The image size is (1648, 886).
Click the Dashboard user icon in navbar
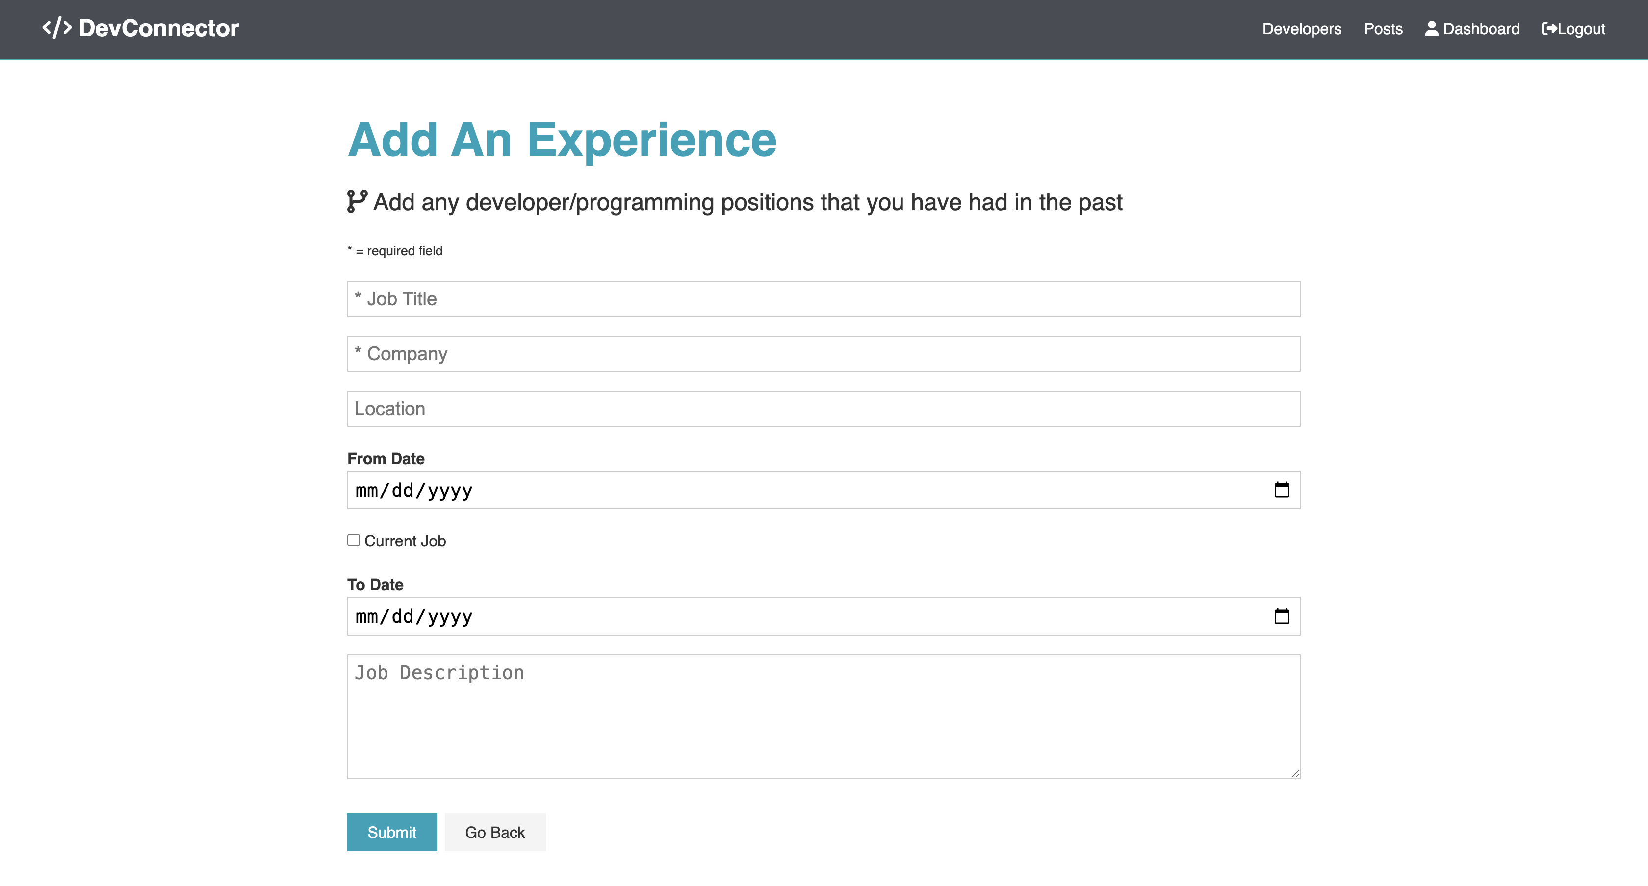pyautogui.click(x=1431, y=29)
